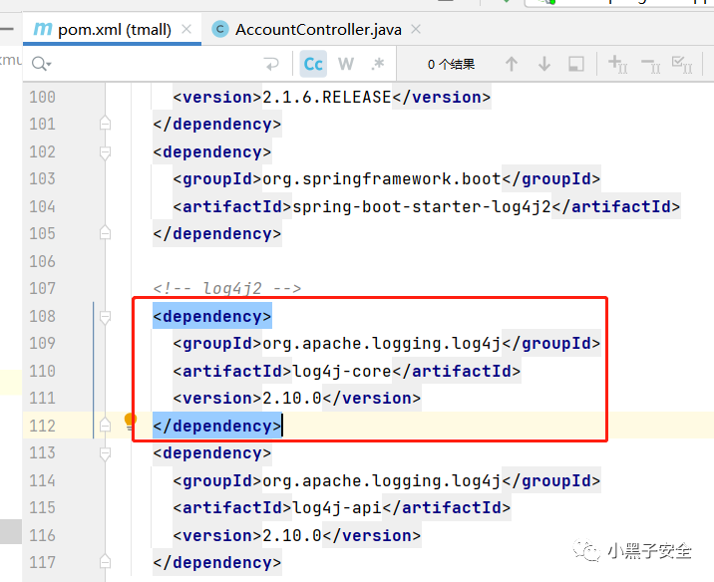Open the AccountController.java tab
Image resolution: width=714 pixels, height=582 pixels.
click(318, 30)
